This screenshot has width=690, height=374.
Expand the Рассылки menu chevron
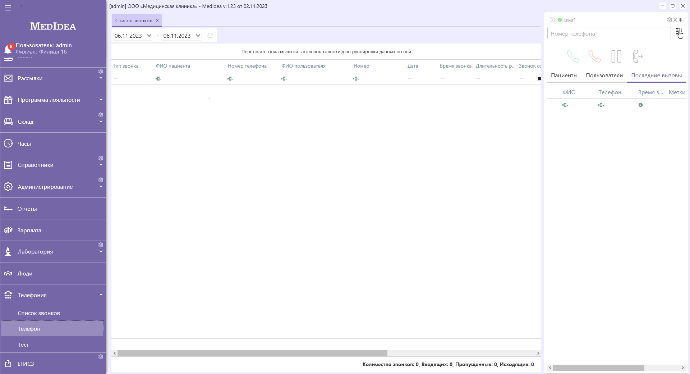101,78
